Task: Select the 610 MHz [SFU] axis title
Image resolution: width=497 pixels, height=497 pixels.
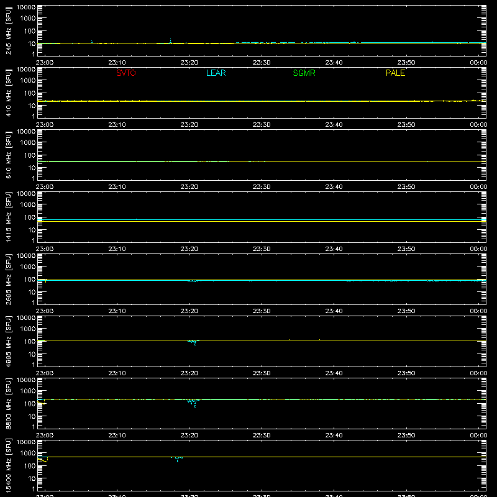Action: tap(8, 155)
